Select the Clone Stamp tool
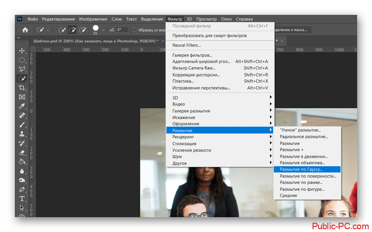Viewport: 372px width, 232px height. pos(22,134)
